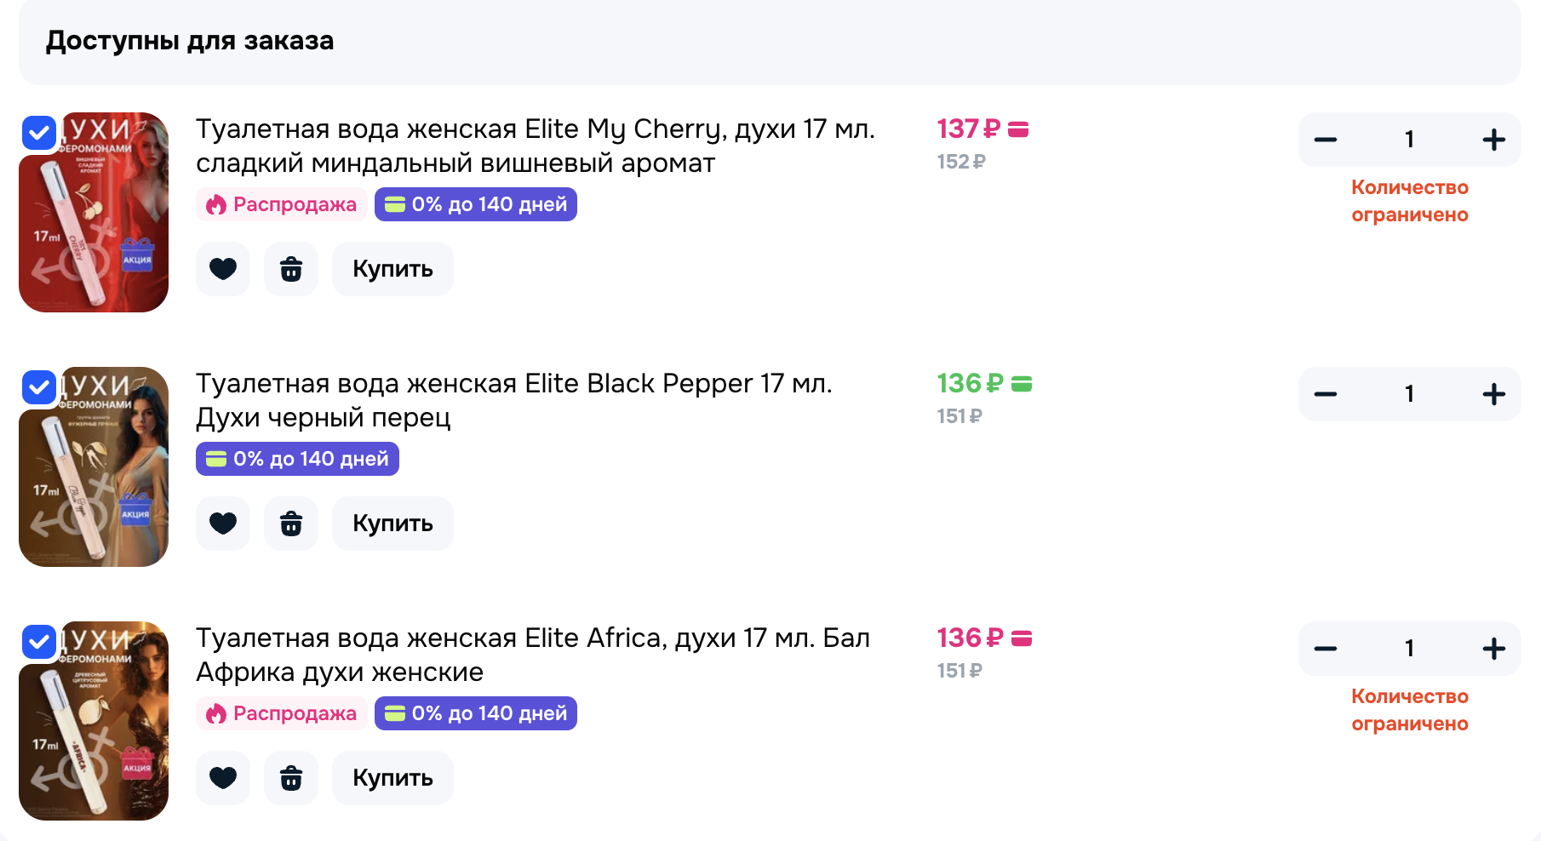Click Купить for Elite Black Pepper

pyautogui.click(x=392, y=523)
